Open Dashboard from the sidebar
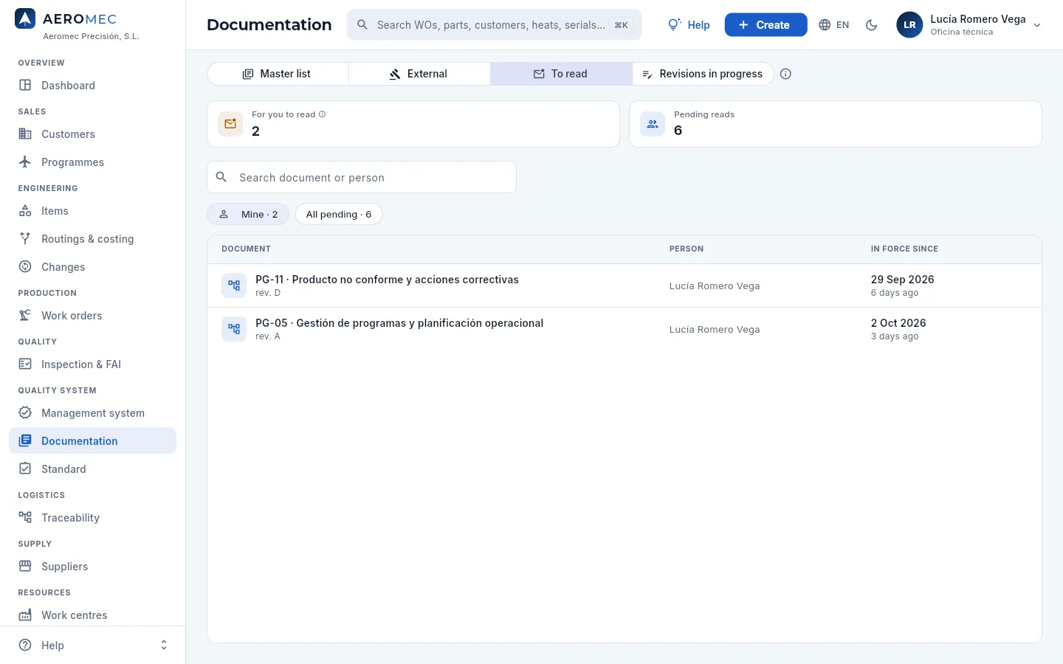Screen dimensions: 1063x664 92,86
